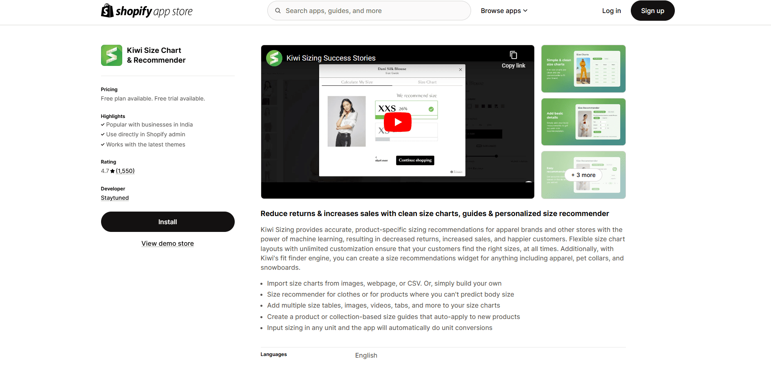Select Calculate My Size tab in video

(357, 82)
